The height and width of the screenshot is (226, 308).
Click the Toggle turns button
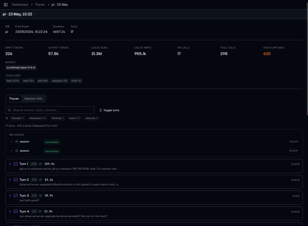click(109, 110)
